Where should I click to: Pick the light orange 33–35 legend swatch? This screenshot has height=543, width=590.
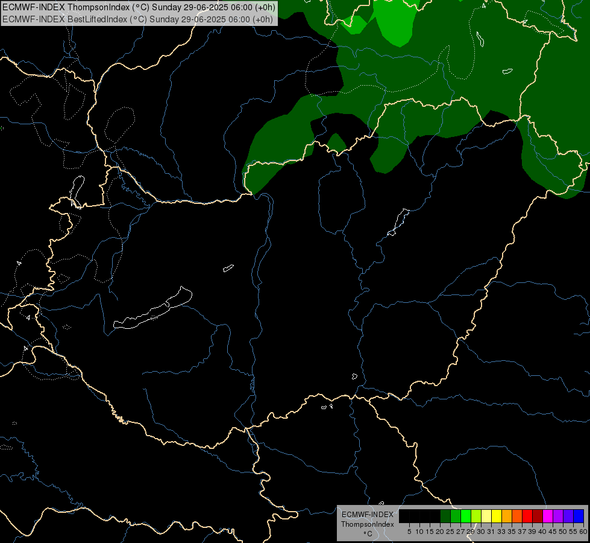click(507, 516)
